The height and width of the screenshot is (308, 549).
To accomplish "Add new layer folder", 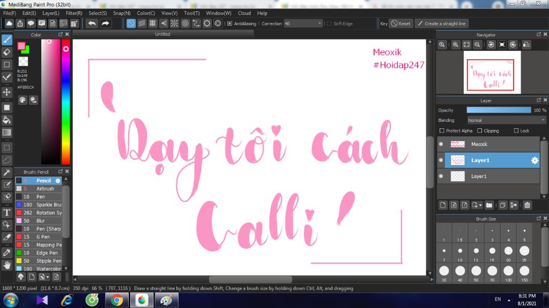I will pyautogui.click(x=489, y=205).
